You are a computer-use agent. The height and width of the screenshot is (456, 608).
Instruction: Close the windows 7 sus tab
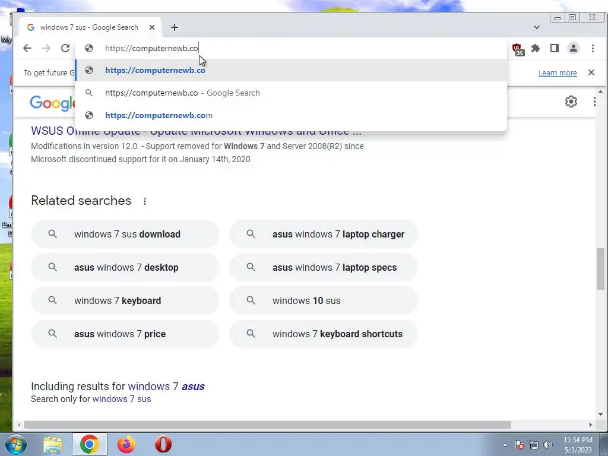tap(152, 27)
